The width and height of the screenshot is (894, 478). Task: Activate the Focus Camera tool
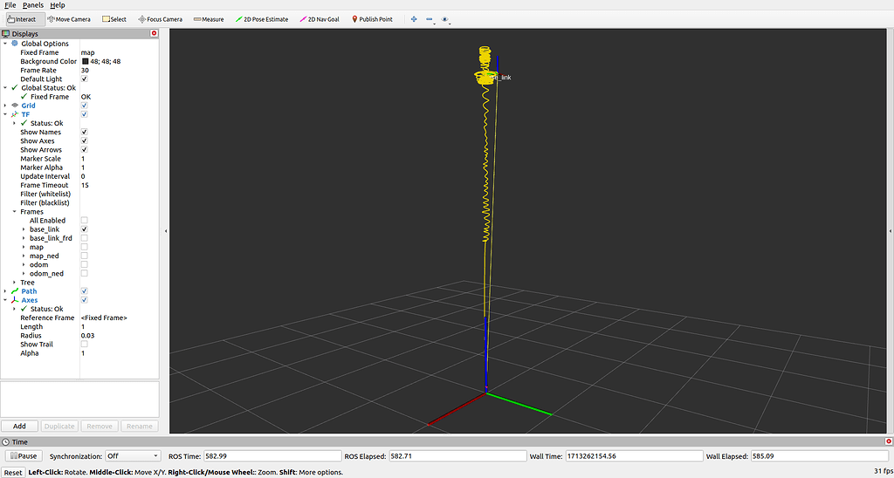(x=161, y=19)
